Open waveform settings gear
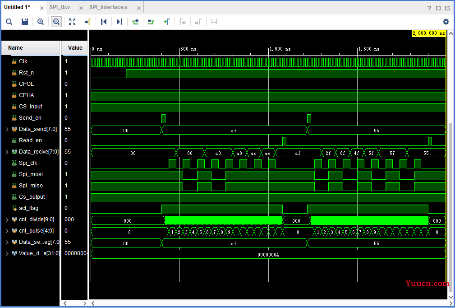 tap(446, 22)
